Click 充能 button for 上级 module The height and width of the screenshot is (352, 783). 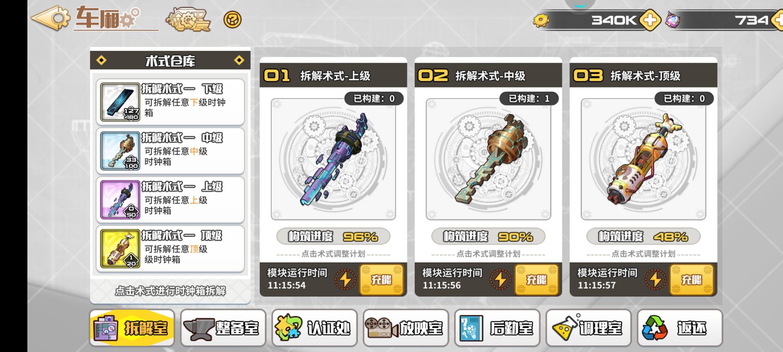pos(382,279)
